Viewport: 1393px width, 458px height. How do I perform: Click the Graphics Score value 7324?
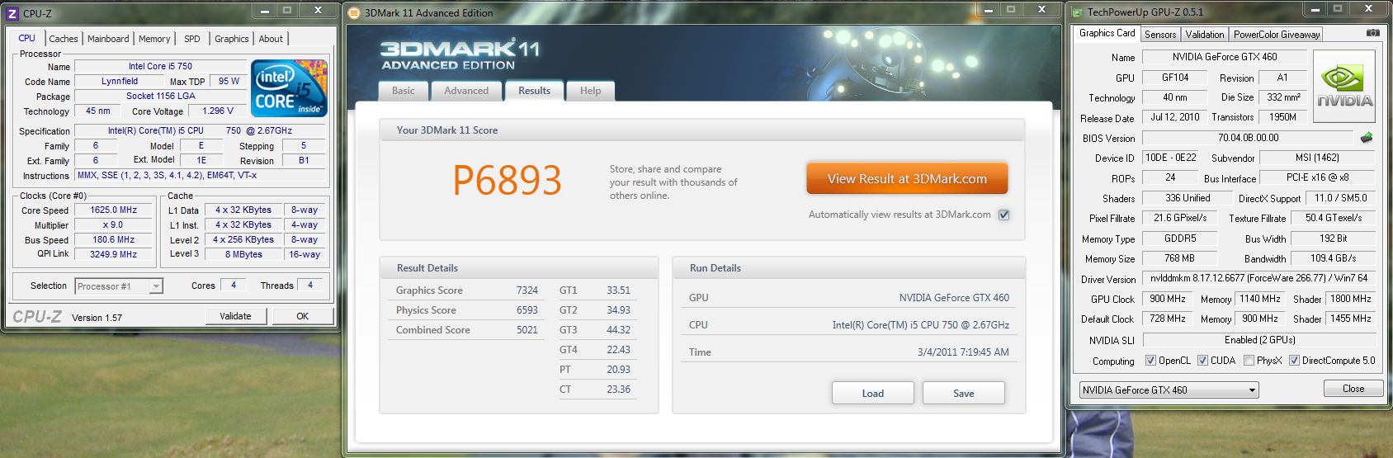point(527,290)
